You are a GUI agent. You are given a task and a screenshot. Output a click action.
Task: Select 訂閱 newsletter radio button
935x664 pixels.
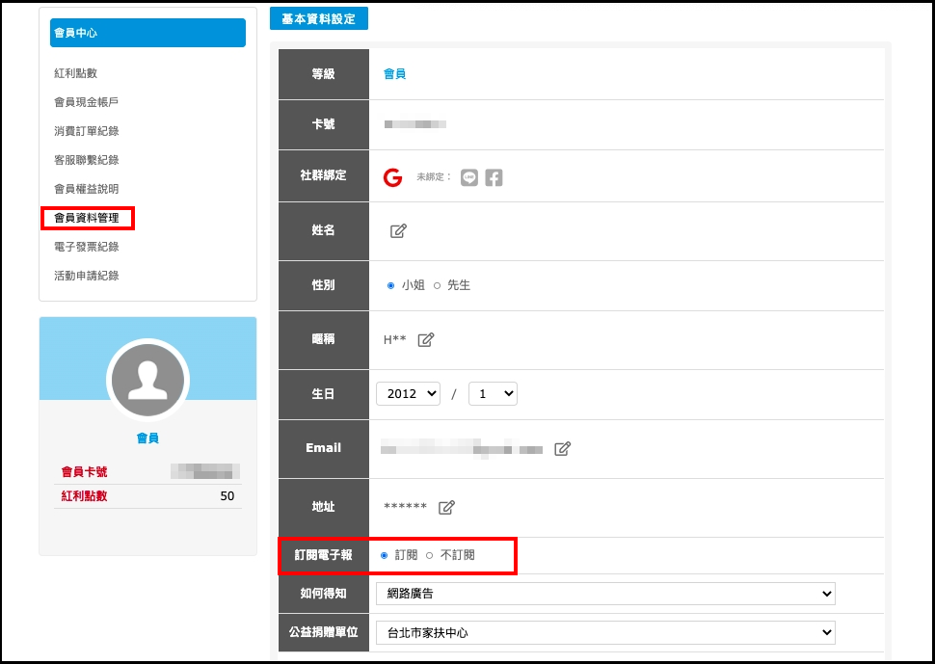tap(385, 555)
